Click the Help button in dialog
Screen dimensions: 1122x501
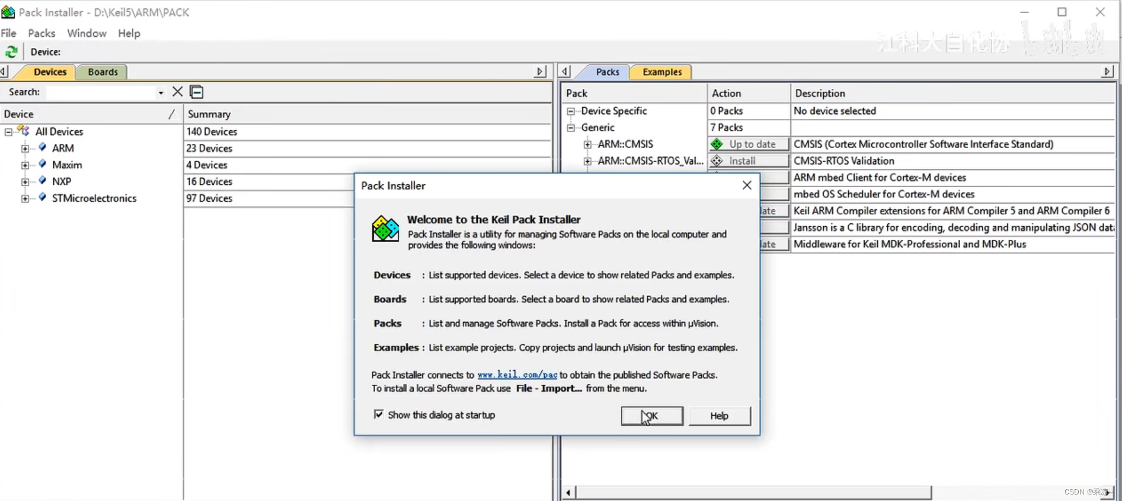tap(720, 416)
